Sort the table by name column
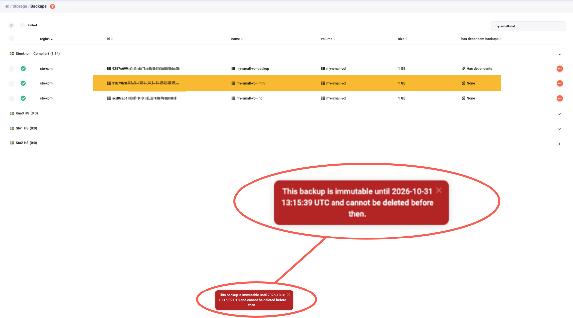The width and height of the screenshot is (573, 318). 237,39
